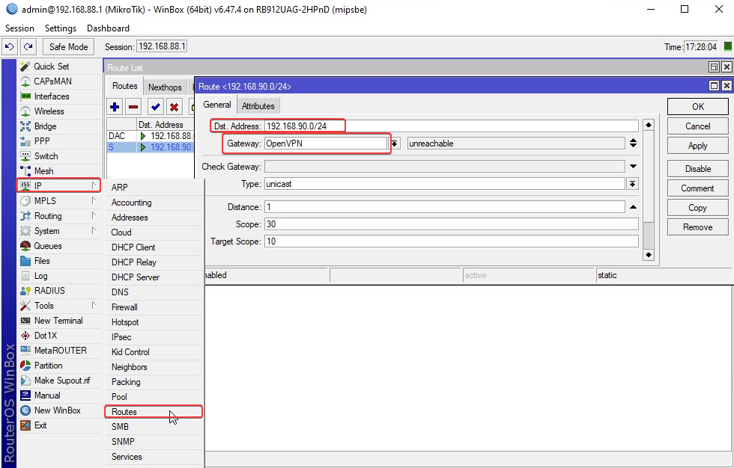Click Gateway add/remove stepper arrows
This screenshot has width=734, height=468.
pos(633,144)
